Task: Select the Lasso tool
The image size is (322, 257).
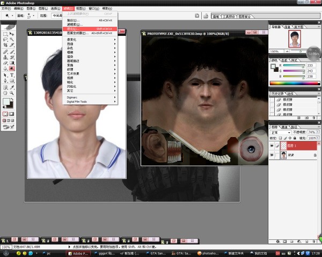Action: (5, 40)
